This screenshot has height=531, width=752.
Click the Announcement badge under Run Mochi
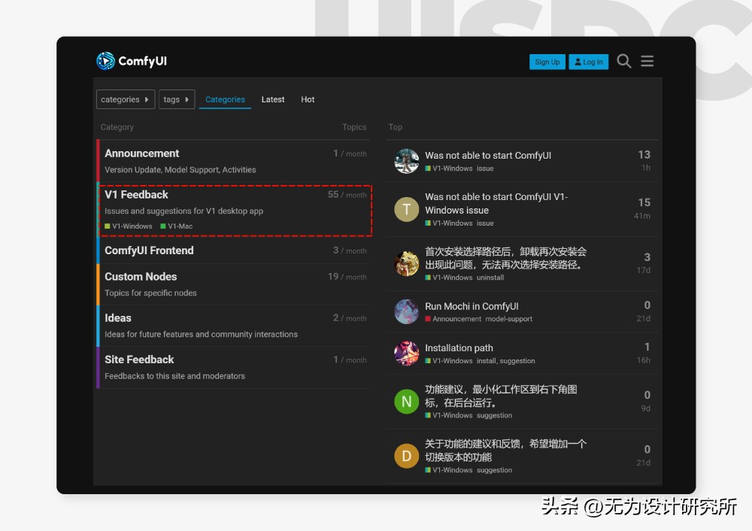(453, 319)
